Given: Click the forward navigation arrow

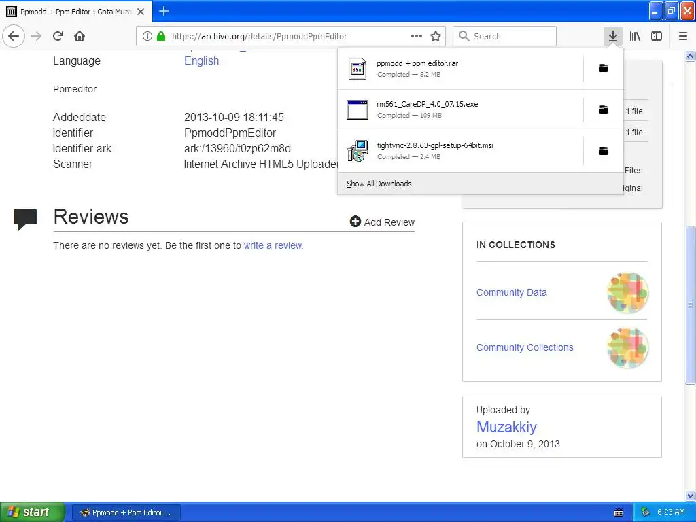Looking at the screenshot, I should pyautogui.click(x=37, y=36).
